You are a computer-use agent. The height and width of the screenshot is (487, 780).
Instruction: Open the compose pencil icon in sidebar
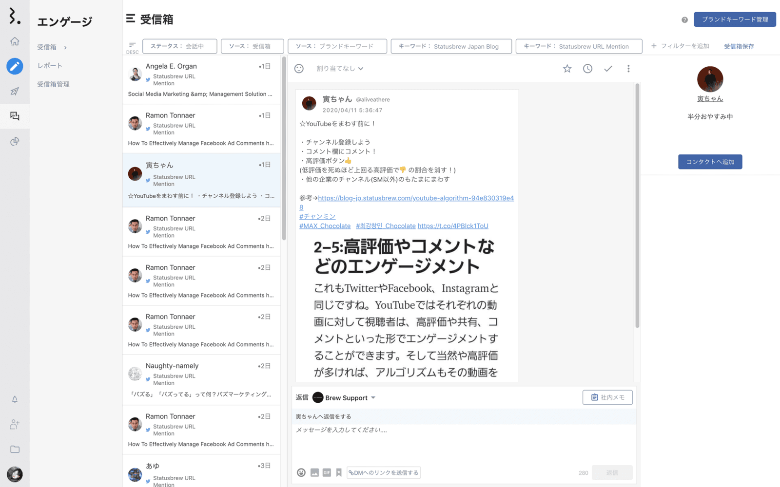tap(15, 66)
